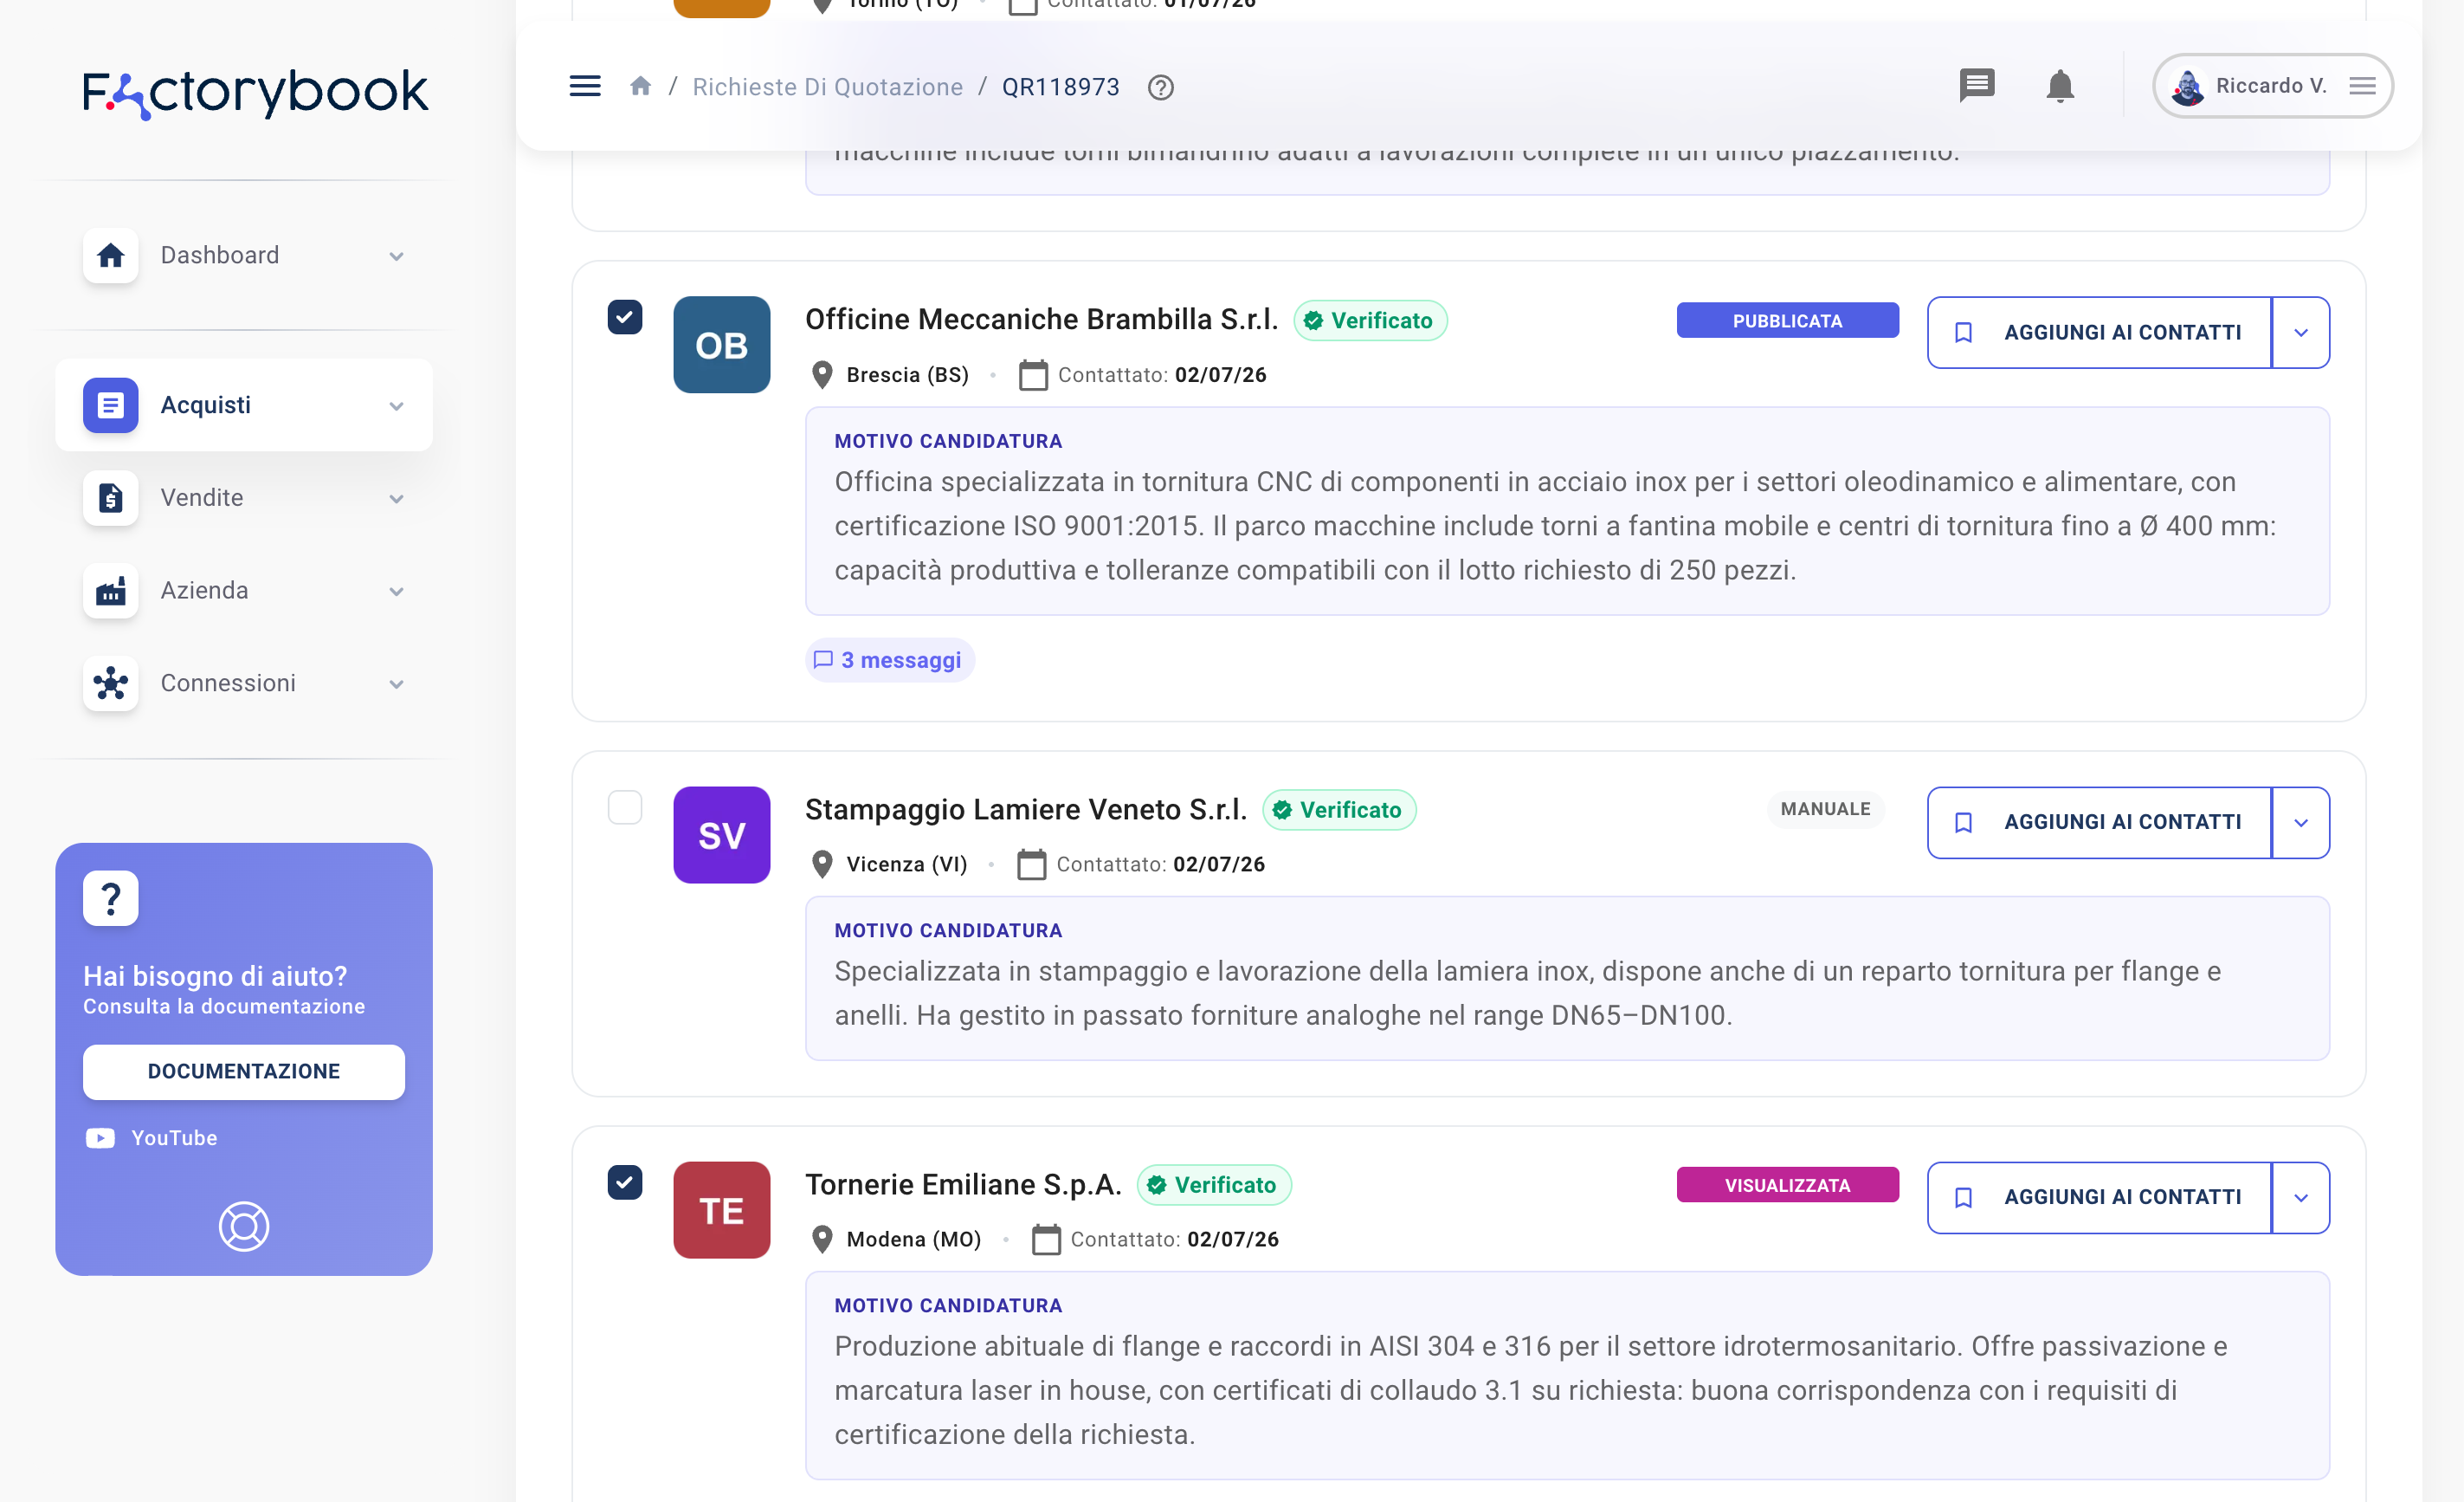Expand the Dashboard menu chevron
The height and width of the screenshot is (1502, 2464).
(396, 256)
